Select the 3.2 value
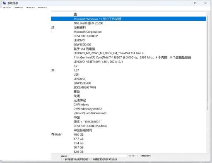Image resolution: width=212 pixels, height=163 pixels. [x=75, y=66]
